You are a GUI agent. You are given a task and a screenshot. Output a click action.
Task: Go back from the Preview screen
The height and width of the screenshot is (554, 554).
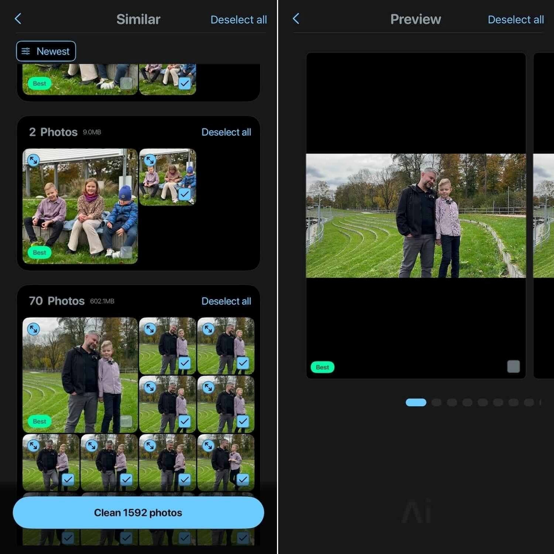[295, 19]
